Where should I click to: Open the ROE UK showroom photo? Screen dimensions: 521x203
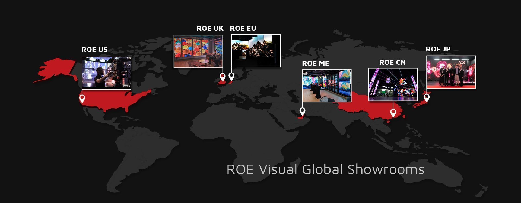click(198, 51)
